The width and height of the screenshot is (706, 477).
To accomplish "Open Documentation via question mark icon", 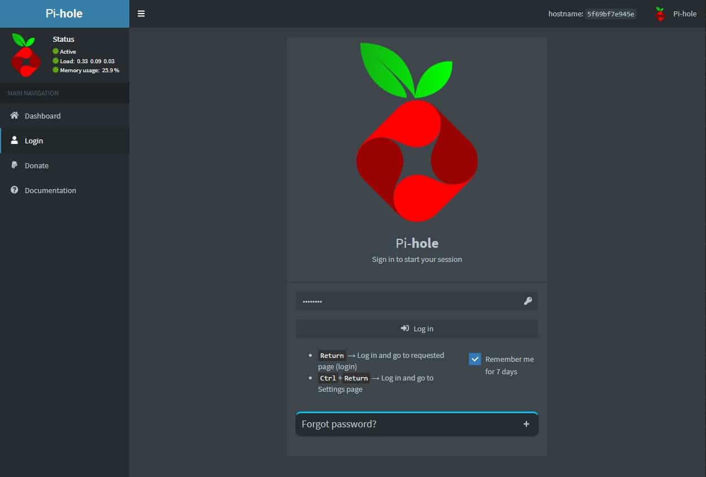I will tap(14, 190).
